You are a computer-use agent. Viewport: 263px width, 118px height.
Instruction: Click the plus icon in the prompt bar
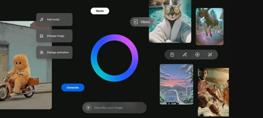[88, 108]
